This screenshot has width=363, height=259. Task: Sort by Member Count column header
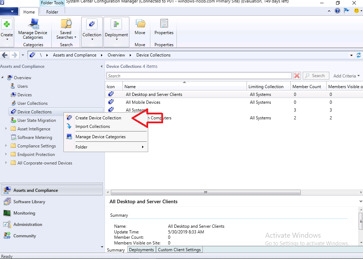(308, 87)
